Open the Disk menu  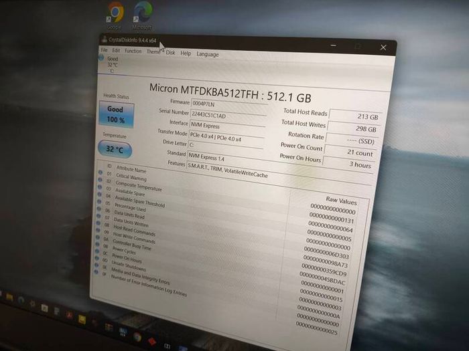pos(170,53)
